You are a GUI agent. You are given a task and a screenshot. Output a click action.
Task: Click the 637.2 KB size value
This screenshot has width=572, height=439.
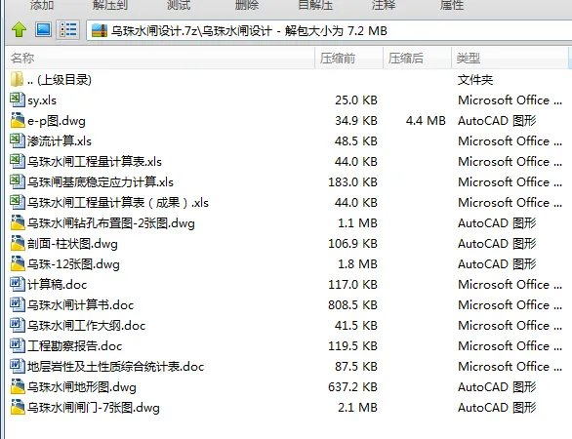(352, 387)
